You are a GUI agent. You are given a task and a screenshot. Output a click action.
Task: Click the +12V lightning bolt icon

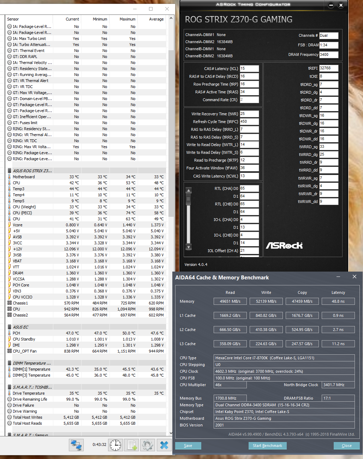tap(10, 249)
